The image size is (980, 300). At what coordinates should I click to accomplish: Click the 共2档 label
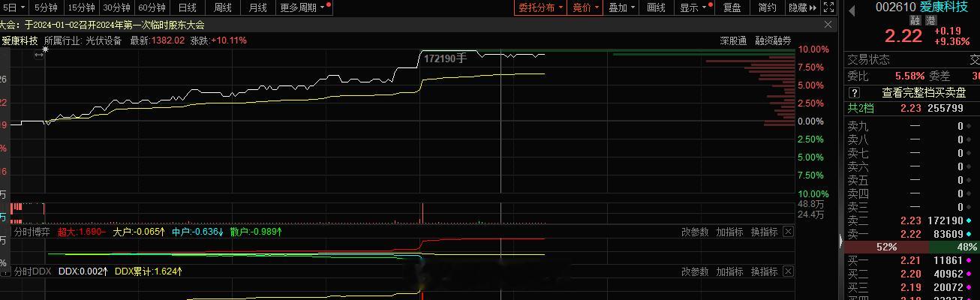(862, 108)
